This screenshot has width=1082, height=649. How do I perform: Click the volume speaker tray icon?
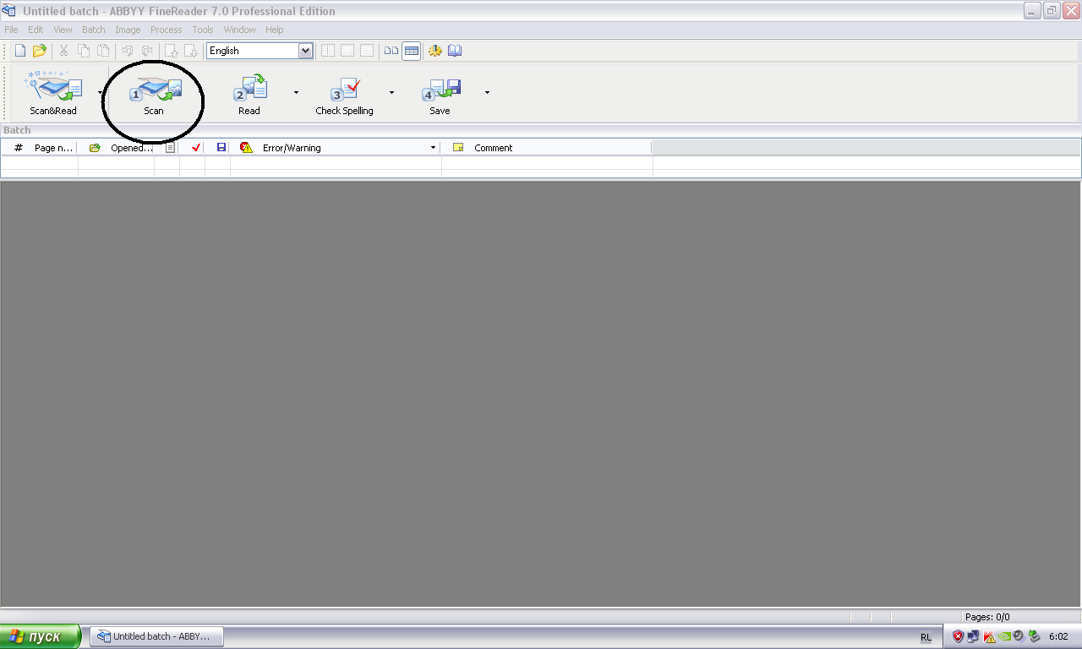[1019, 636]
